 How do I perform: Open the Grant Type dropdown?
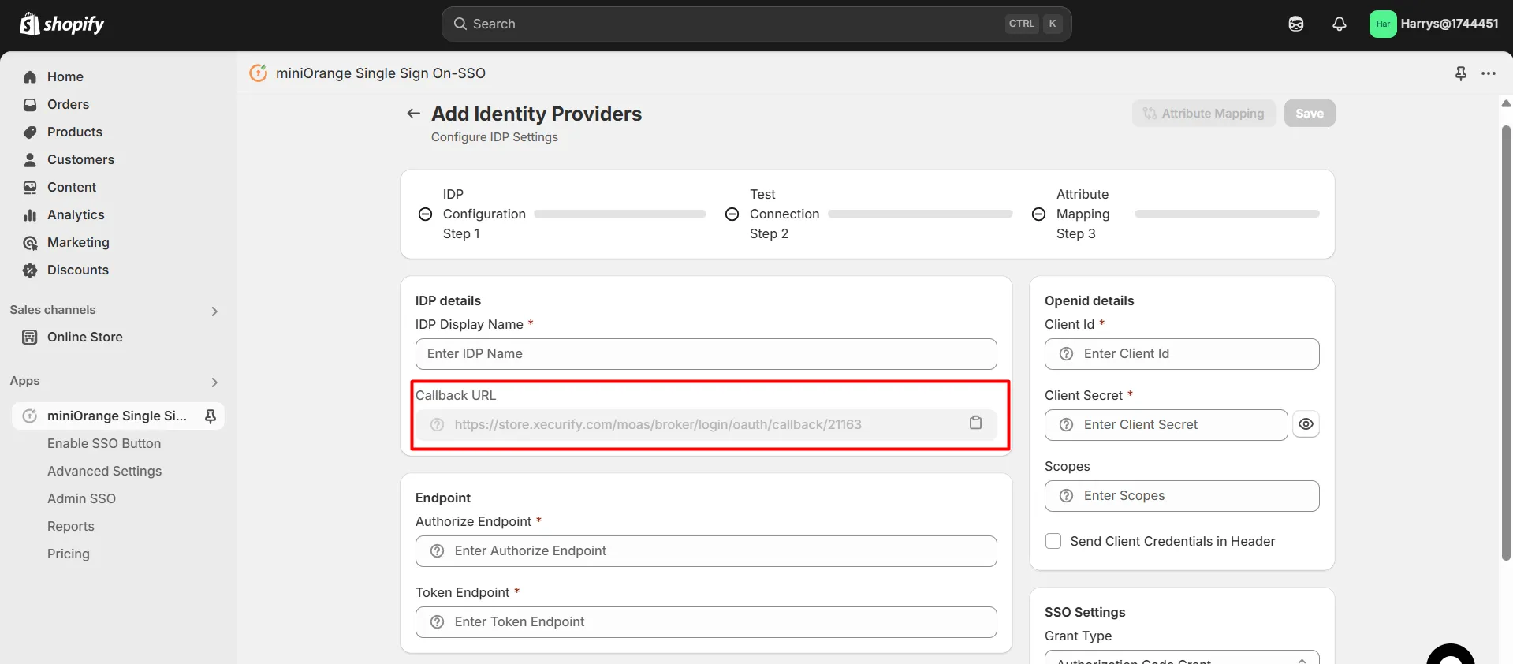[x=1182, y=658]
